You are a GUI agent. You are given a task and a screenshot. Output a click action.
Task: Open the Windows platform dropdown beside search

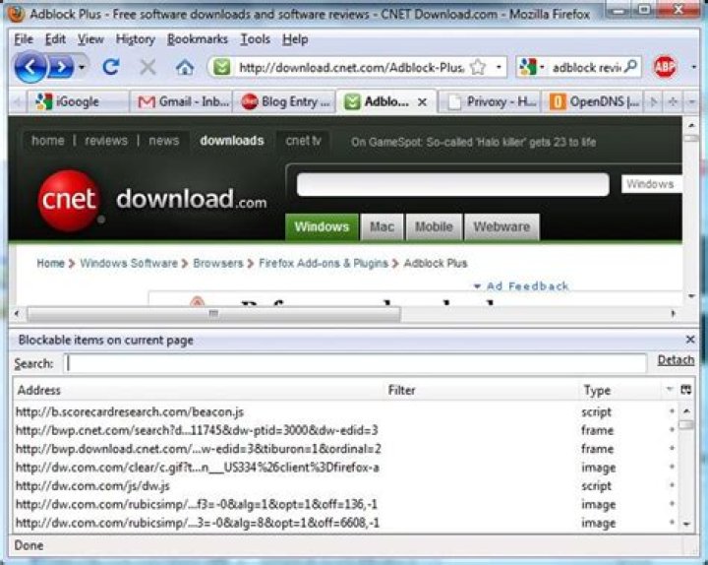tap(652, 184)
